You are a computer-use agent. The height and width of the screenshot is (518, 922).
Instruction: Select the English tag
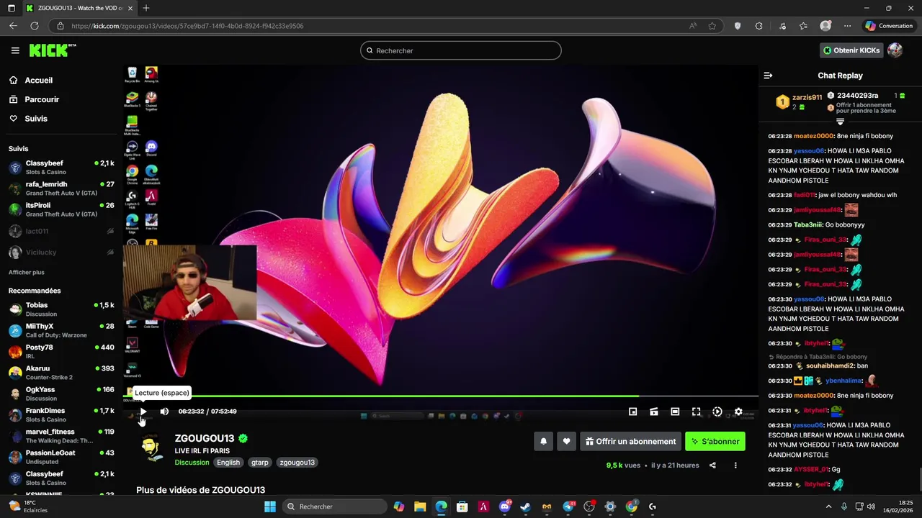click(x=228, y=463)
